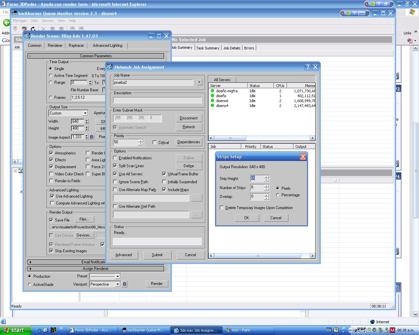Click the red M tray icon
Screen dimensions: 419x335
392,330
